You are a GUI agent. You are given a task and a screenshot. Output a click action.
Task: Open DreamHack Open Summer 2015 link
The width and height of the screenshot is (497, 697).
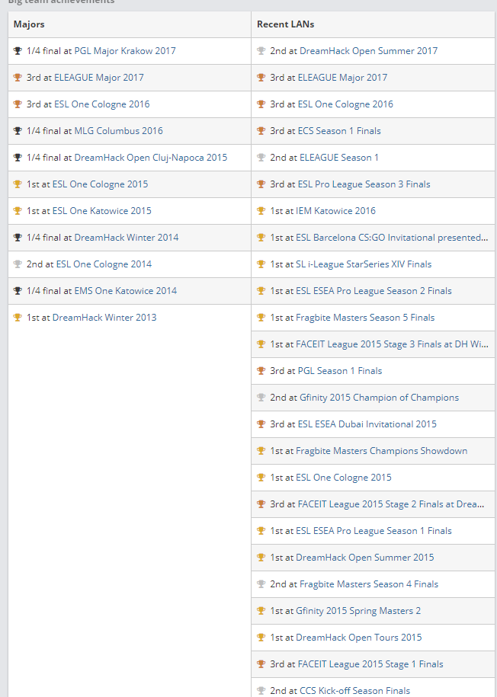(365, 558)
